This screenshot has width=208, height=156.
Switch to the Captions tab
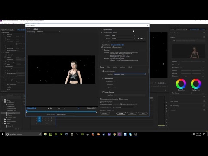pos(122,67)
